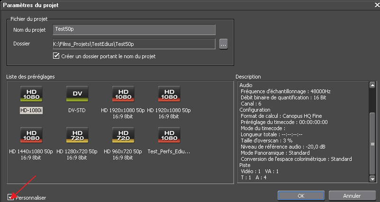Select the HD-1080i preset icon

(31, 94)
